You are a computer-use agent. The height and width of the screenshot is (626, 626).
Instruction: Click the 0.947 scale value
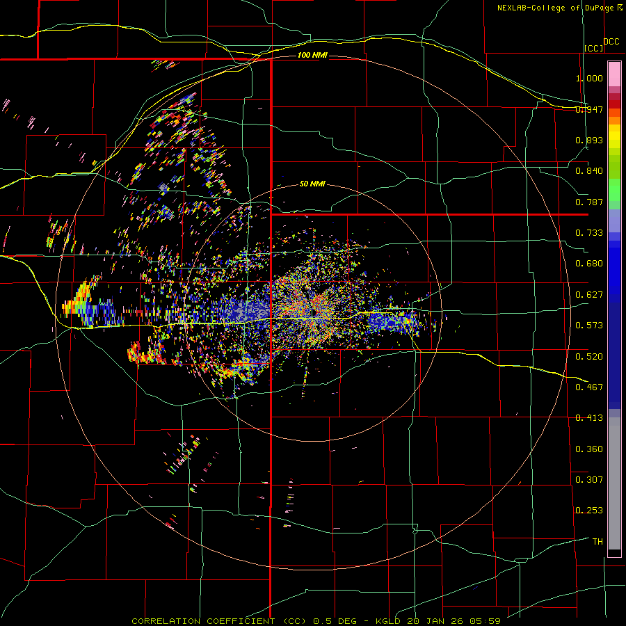point(589,109)
